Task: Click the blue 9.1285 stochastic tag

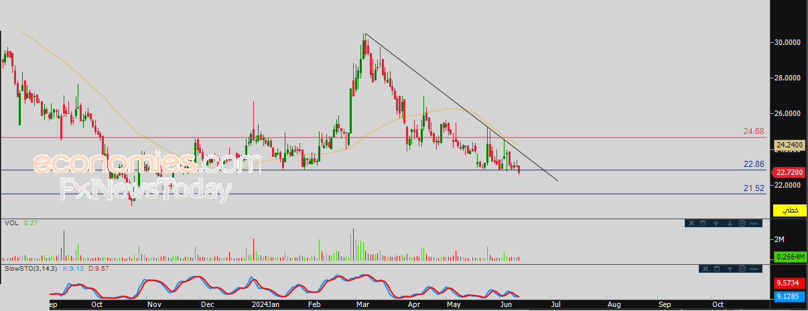Action: pyautogui.click(x=790, y=295)
